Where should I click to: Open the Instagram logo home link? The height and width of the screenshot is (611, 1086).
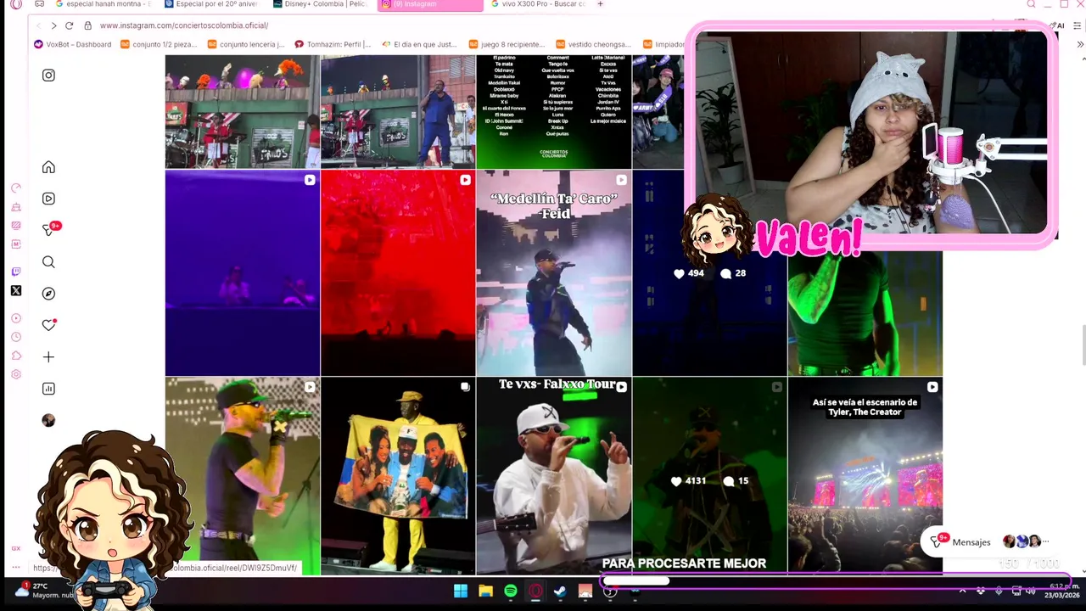coord(48,76)
